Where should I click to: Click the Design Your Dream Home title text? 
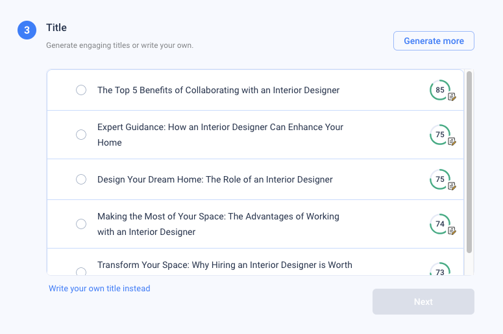[215, 179]
